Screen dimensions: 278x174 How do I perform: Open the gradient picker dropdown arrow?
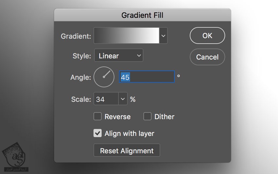(x=164, y=36)
